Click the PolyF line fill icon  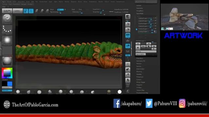click(128, 85)
